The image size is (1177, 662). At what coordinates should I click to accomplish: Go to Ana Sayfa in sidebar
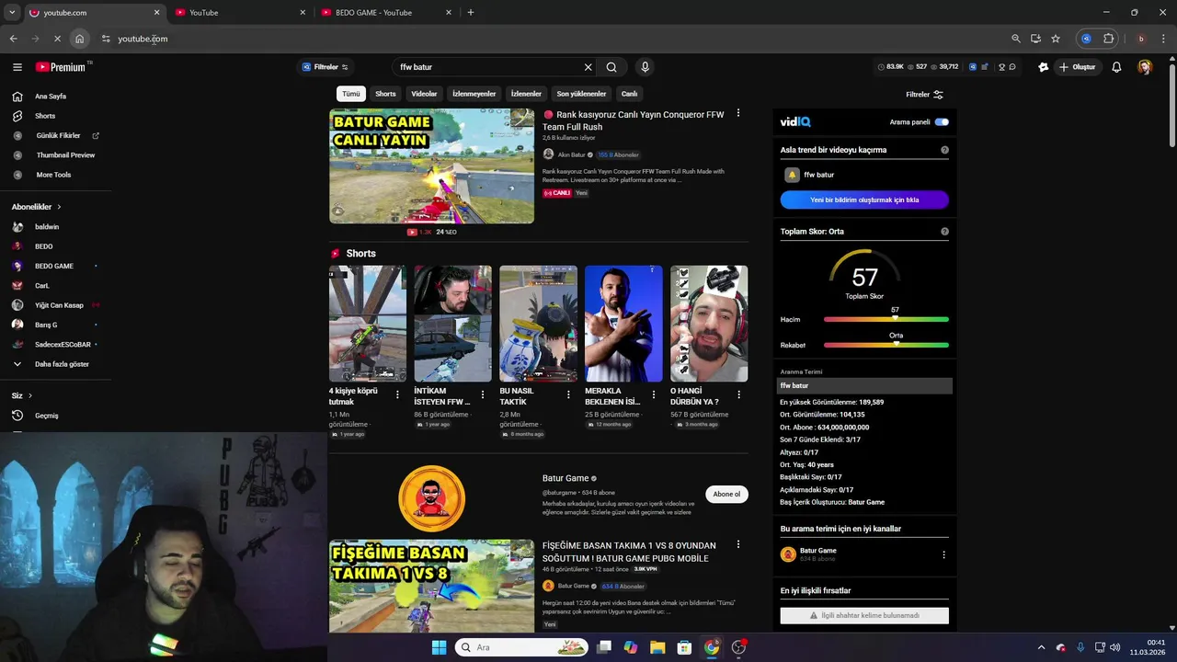click(x=50, y=97)
